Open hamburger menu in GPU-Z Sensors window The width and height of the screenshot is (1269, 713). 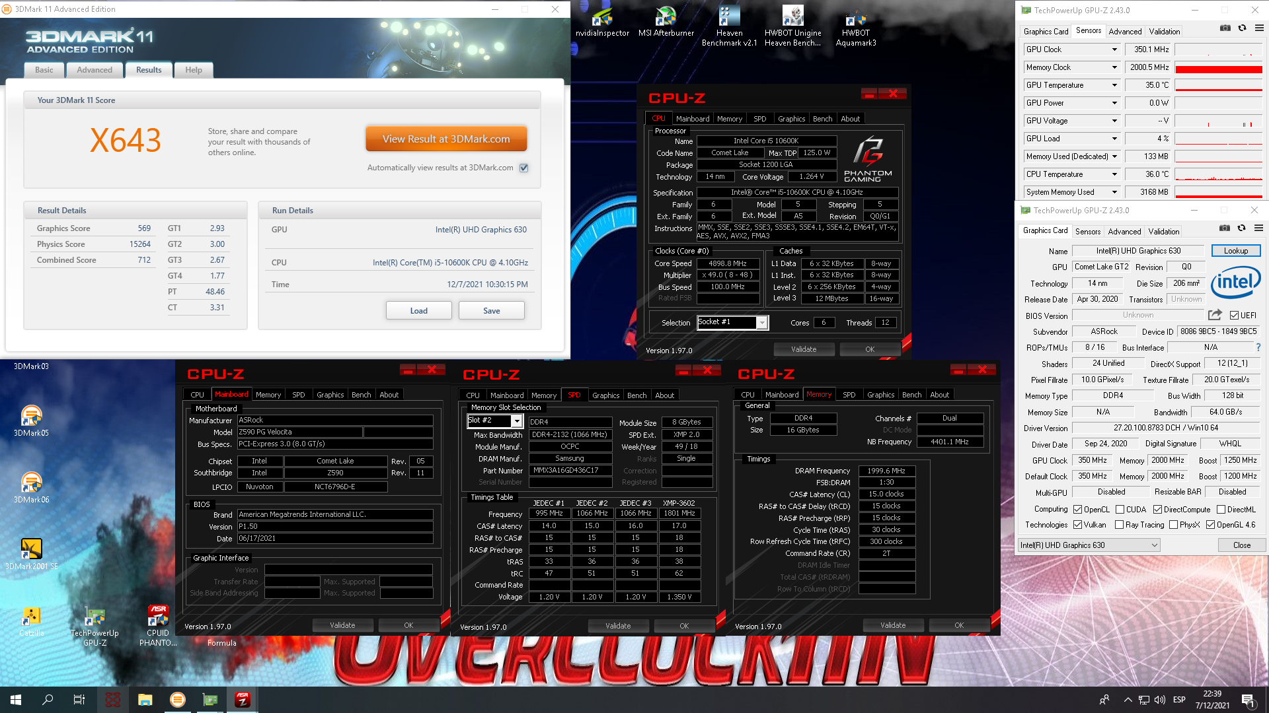point(1259,28)
